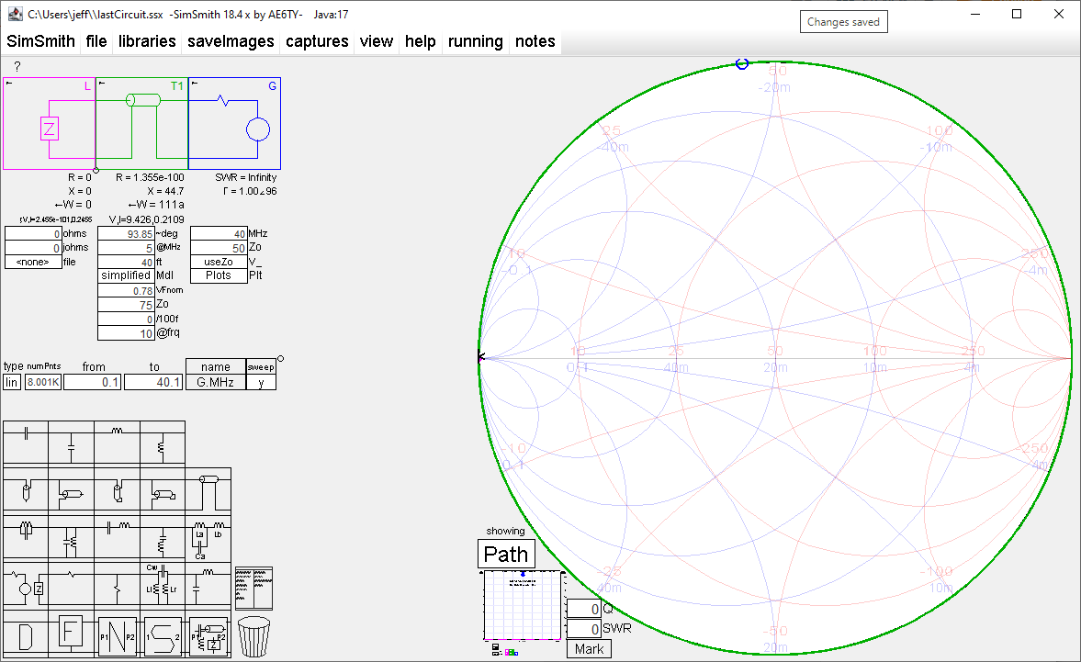Open the running menu
The image size is (1081, 662).
[475, 41]
